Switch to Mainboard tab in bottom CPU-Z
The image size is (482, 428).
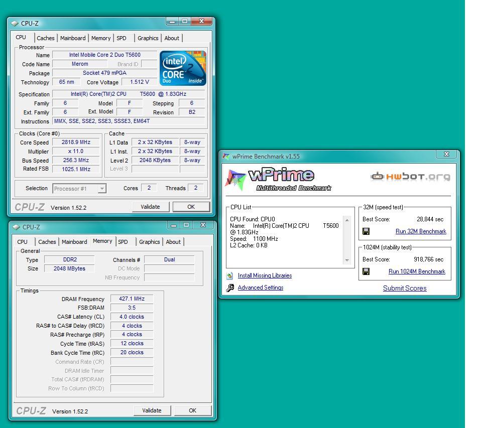(x=74, y=242)
